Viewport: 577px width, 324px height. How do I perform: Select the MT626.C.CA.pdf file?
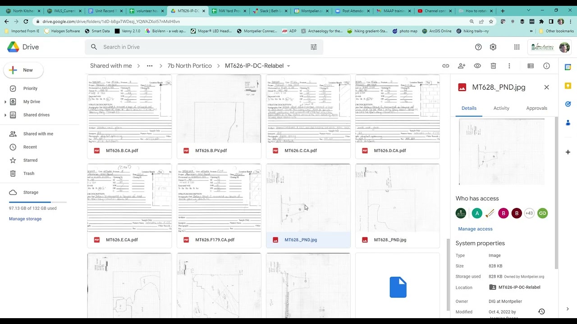point(308,117)
